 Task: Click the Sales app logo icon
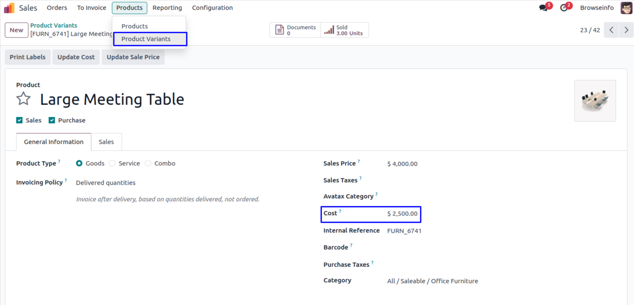click(x=9, y=8)
